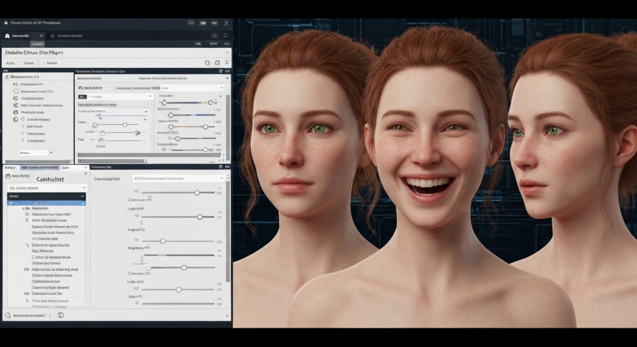This screenshot has height=347, width=637.
Task: Open the Sb. Dobet:Warld dropdown above the list
Action: point(47,187)
